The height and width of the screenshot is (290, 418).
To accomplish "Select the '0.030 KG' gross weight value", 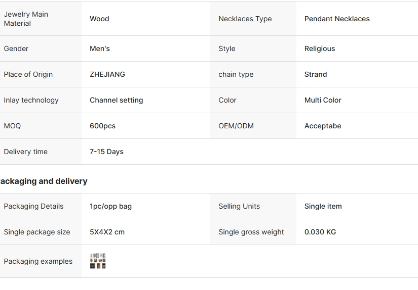I will click(320, 232).
